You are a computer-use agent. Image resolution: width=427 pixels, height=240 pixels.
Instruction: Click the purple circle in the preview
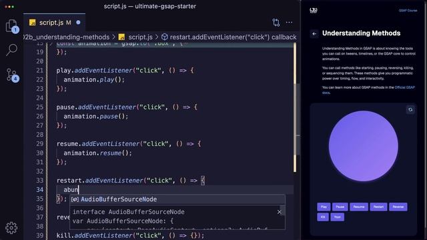(x=363, y=146)
